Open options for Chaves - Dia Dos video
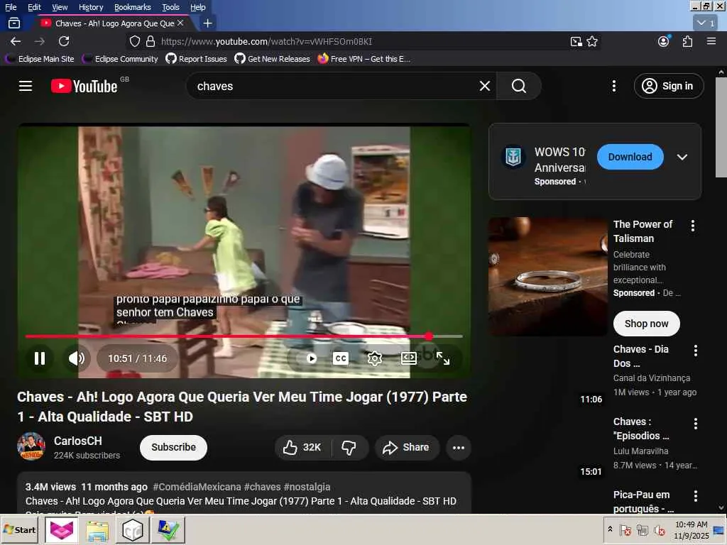727x545 pixels. coord(696,351)
